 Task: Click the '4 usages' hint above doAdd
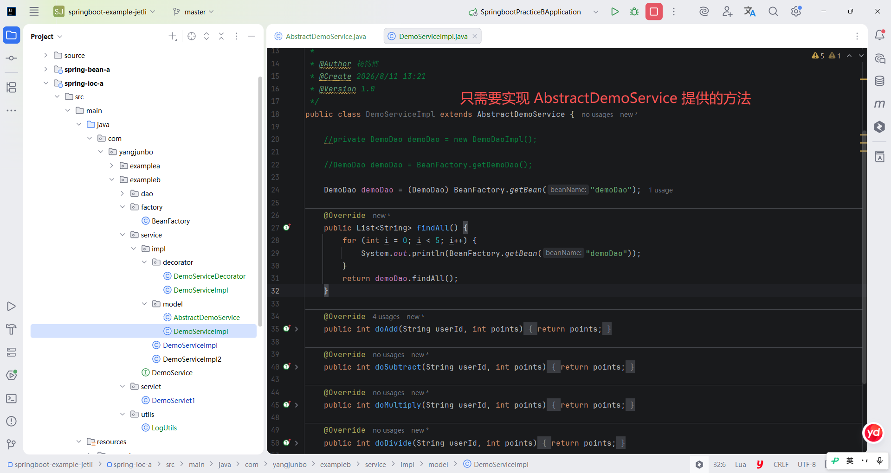pos(386,316)
